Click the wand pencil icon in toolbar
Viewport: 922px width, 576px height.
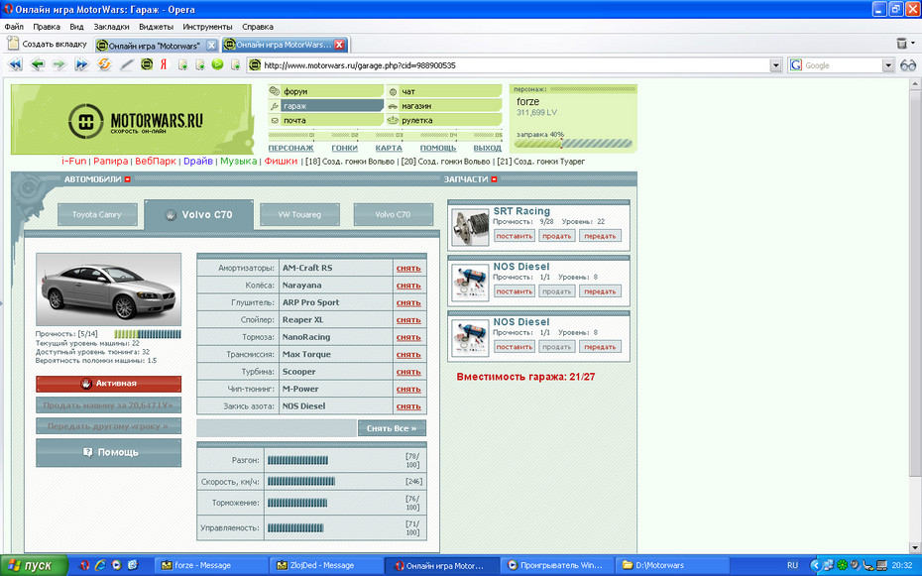point(127,64)
